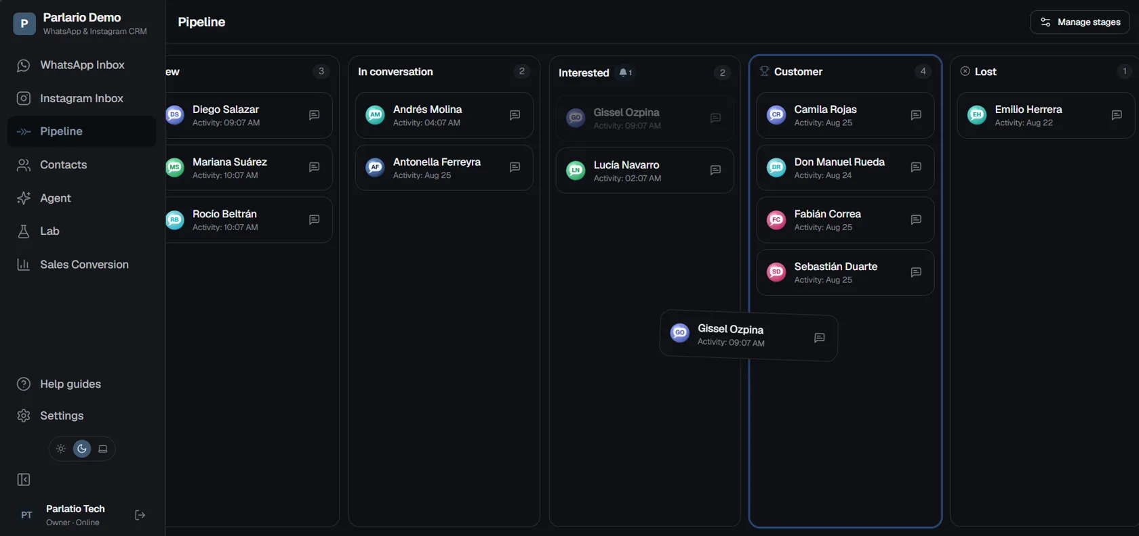Image resolution: width=1139 pixels, height=536 pixels.
Task: Open Instagram Inbox in sidebar
Action: 81,98
